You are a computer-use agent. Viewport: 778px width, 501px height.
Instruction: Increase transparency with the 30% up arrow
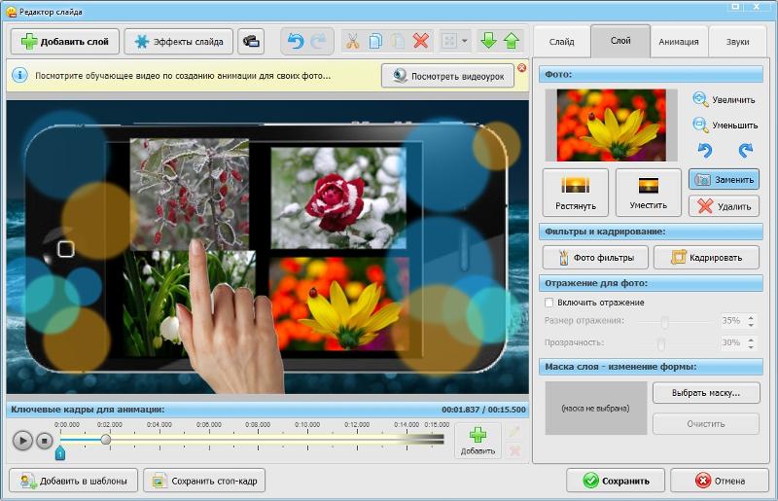(x=751, y=340)
